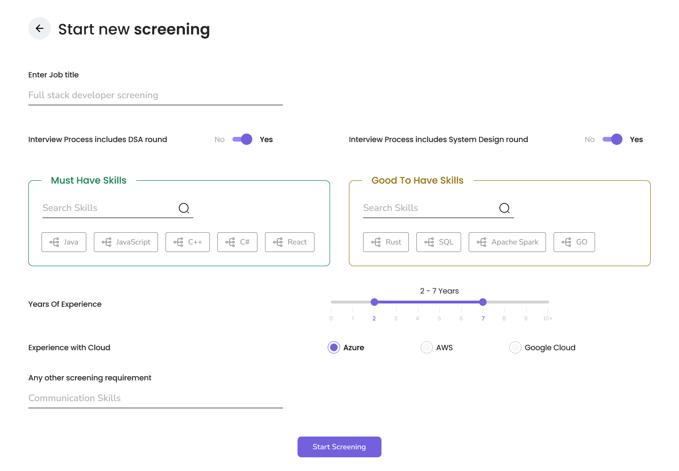Image resolution: width=679 pixels, height=471 pixels.
Task: Select the Google Cloud radio button
Action: [515, 347]
